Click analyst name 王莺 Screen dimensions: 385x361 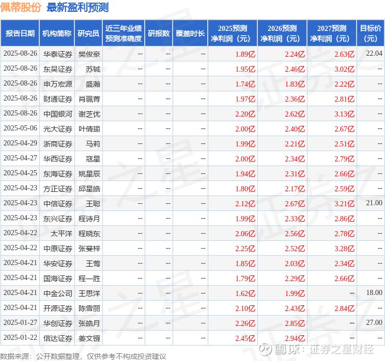tap(93, 264)
